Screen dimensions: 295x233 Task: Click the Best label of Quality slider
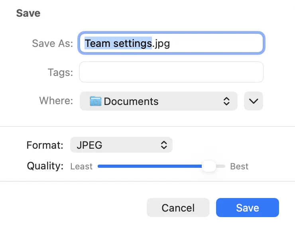[239, 167]
